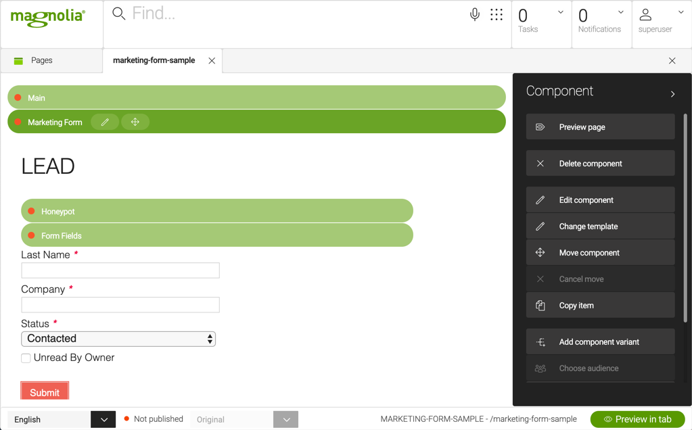Open the Original variant dropdown arrow
This screenshot has width=692, height=430.
[x=285, y=419]
